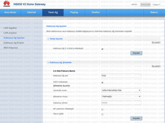165x123 pixels.
Task: Select LAN Aygıtları in the sidebar
Action: pos(10,28)
